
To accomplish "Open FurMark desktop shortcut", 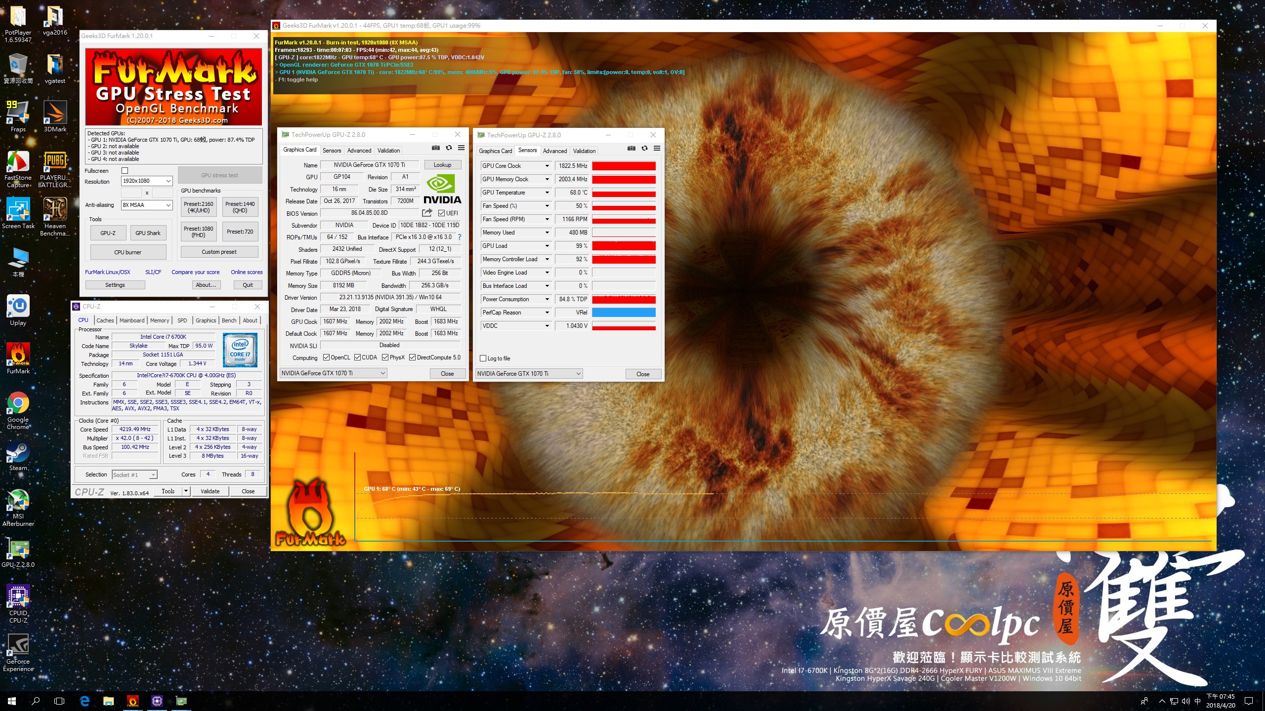I will 18,358.
